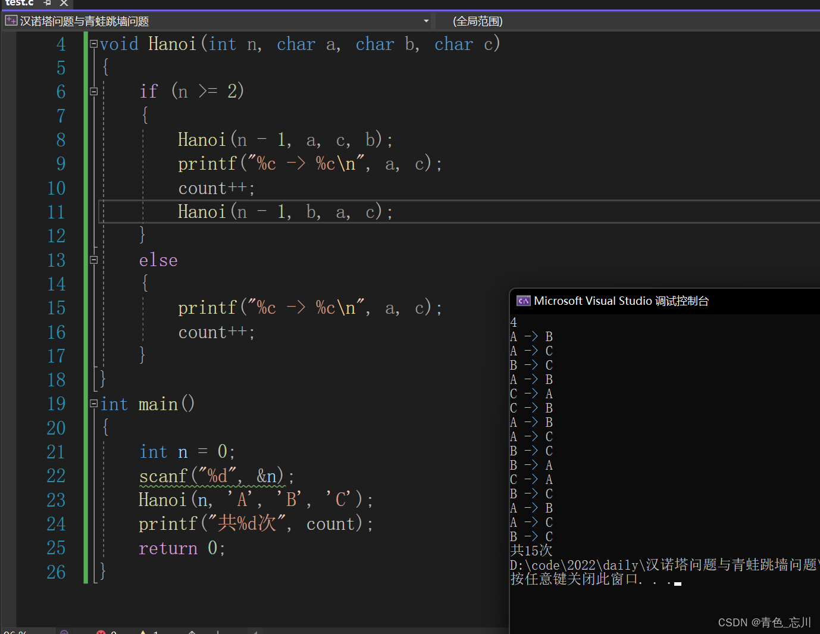Click the console window app icon
This screenshot has width=820, height=634.
click(x=523, y=301)
